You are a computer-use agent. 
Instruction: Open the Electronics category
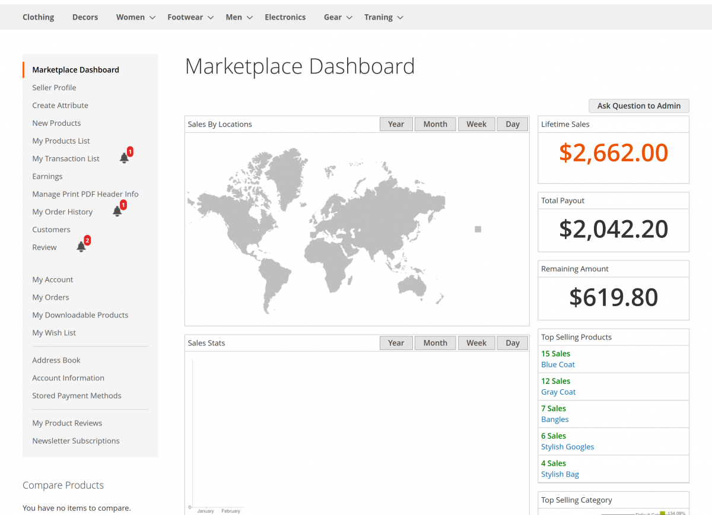(x=285, y=17)
